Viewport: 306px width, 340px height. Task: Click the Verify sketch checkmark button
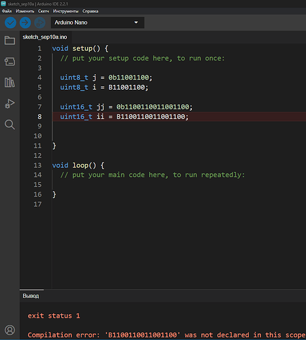[x=10, y=22]
